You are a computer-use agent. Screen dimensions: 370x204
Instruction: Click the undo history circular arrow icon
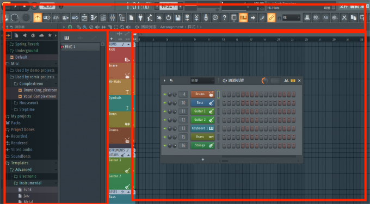pos(169,18)
